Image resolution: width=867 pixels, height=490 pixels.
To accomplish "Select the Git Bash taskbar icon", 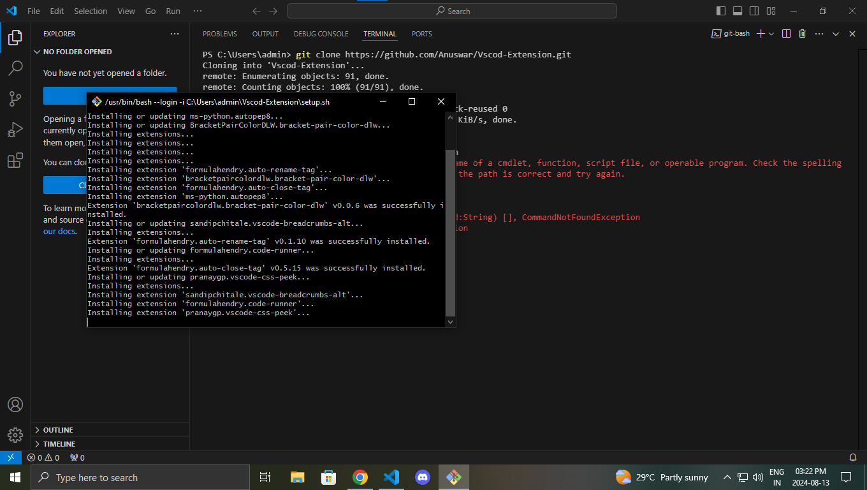I will (454, 477).
